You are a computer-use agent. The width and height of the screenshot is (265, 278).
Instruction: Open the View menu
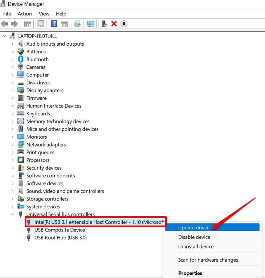(44, 14)
